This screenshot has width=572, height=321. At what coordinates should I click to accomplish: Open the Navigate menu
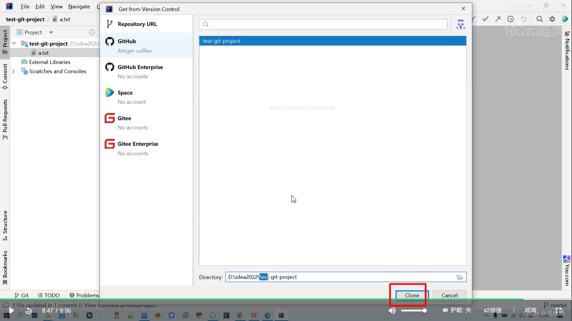pyautogui.click(x=79, y=7)
